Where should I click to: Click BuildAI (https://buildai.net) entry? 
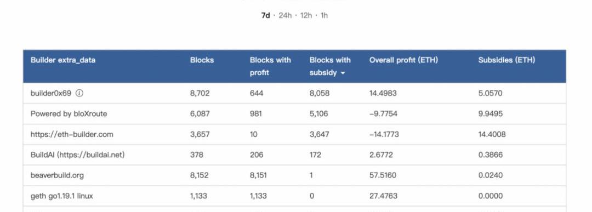click(77, 154)
